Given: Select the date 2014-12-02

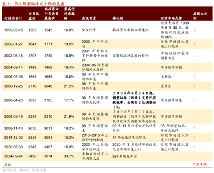Looking at the screenshot, I should click(13, 137).
